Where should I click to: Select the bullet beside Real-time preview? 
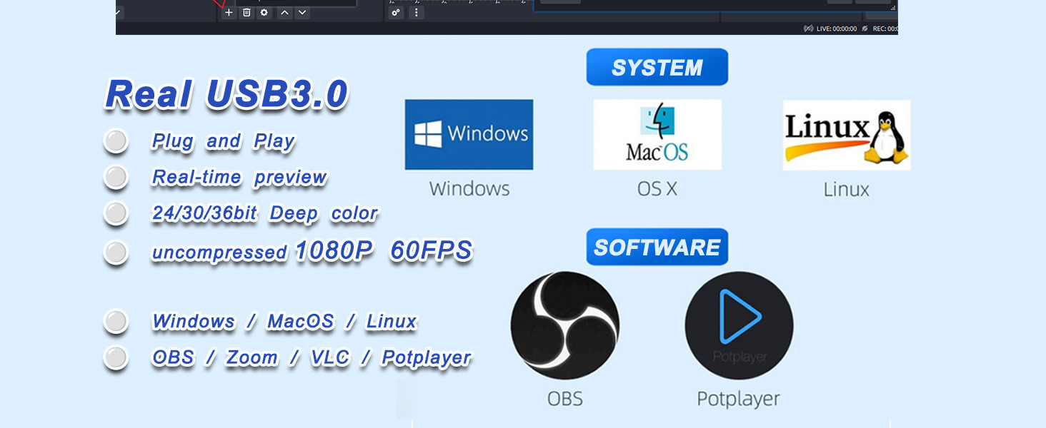tap(116, 177)
